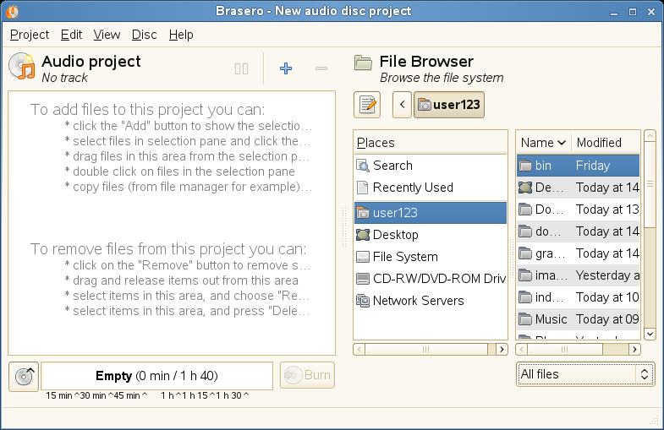Image resolution: width=664 pixels, height=430 pixels.
Task: Go back with the left chevron path button
Action: coord(403,105)
